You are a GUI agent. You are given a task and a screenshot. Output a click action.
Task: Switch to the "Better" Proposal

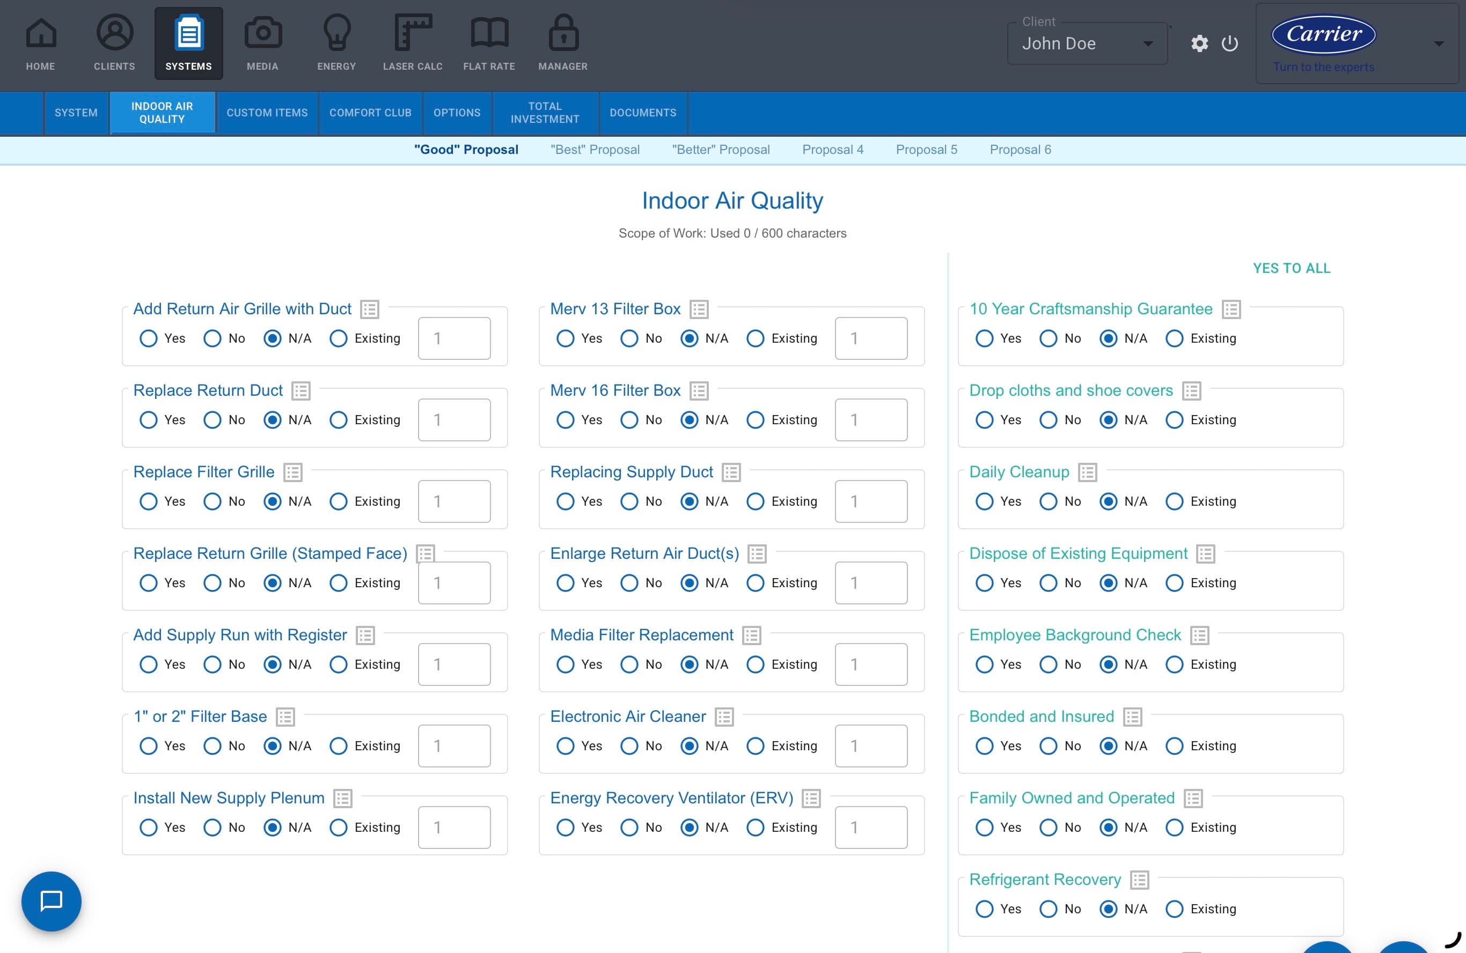[x=721, y=150]
